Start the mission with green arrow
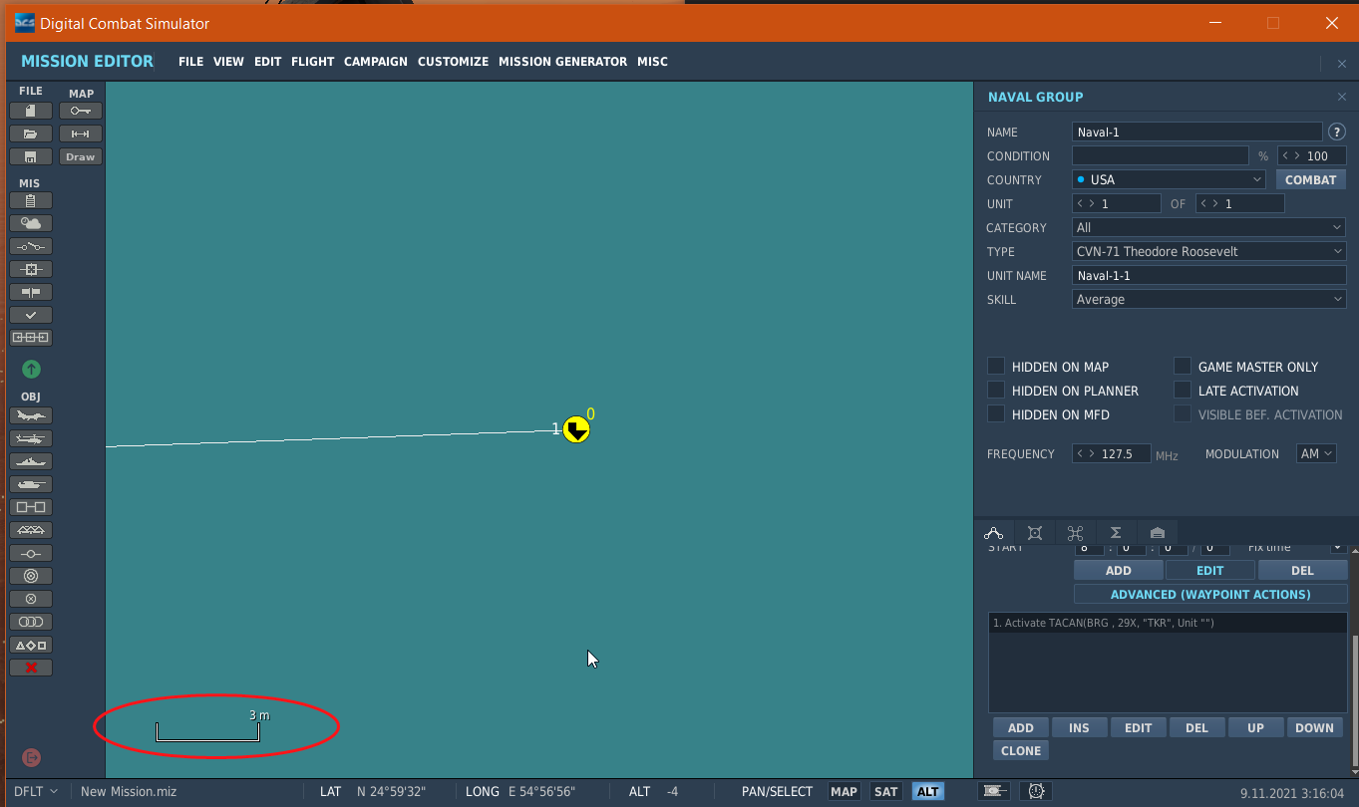 31,370
